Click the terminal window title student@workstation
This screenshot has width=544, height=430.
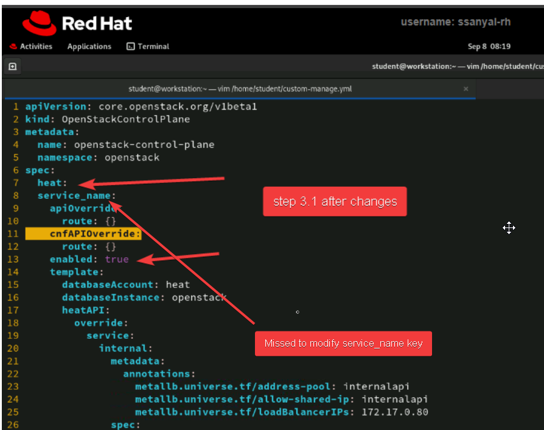coord(458,66)
